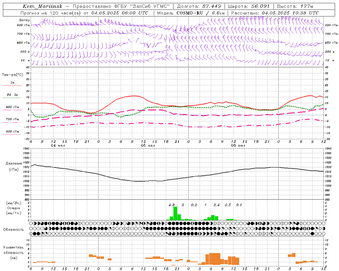Click the Td 2м legend label
This screenshot has height=271, width=339.
click(x=12, y=95)
